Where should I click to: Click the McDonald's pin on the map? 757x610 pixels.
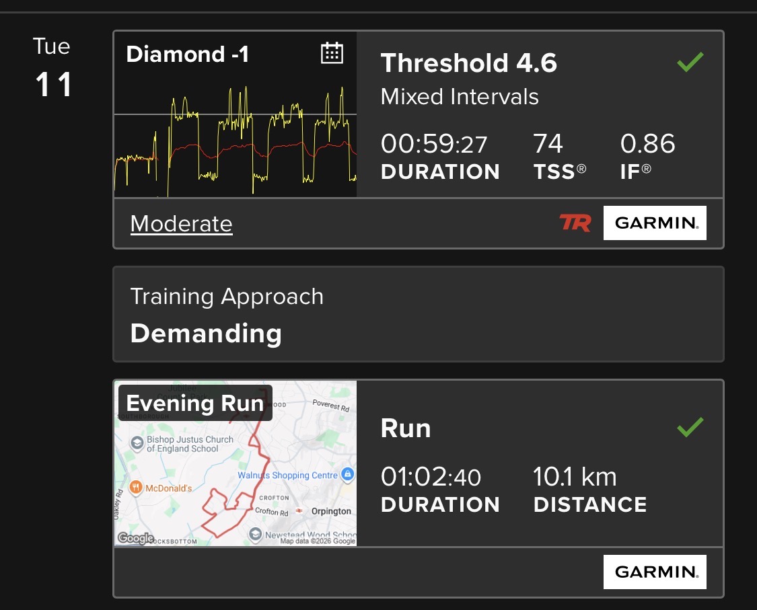point(136,488)
